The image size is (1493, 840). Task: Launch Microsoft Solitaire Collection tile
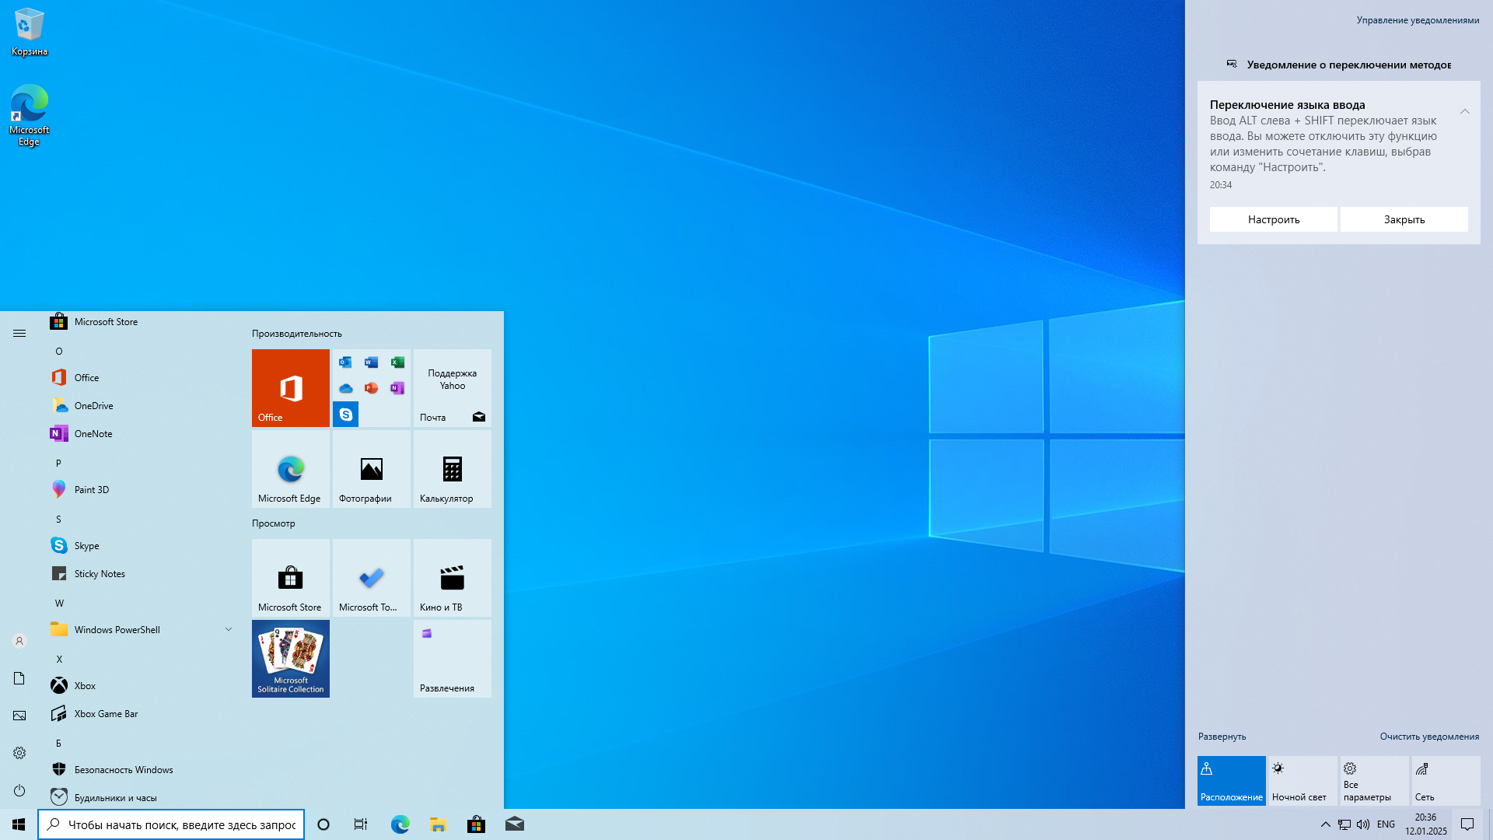click(x=291, y=659)
